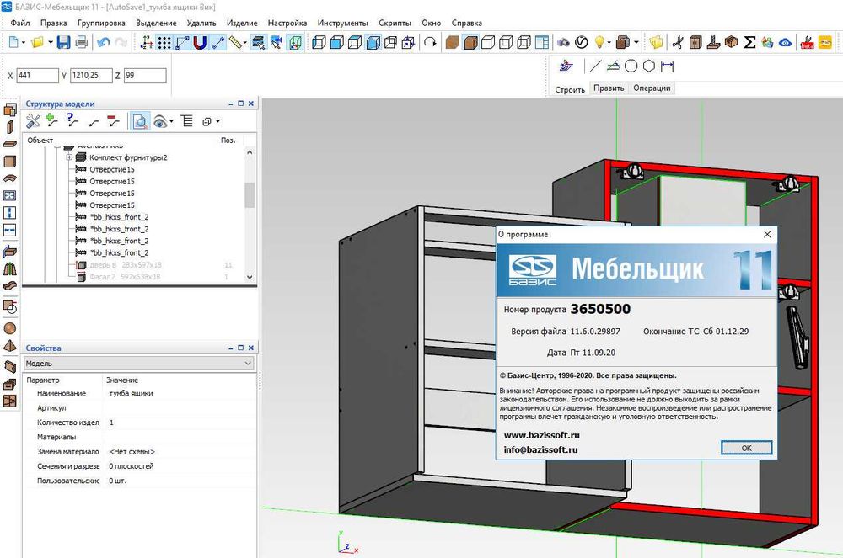Click the structure tree vertical scrollbar thumb
Image resolution: width=843 pixels, height=558 pixels.
pos(250,194)
